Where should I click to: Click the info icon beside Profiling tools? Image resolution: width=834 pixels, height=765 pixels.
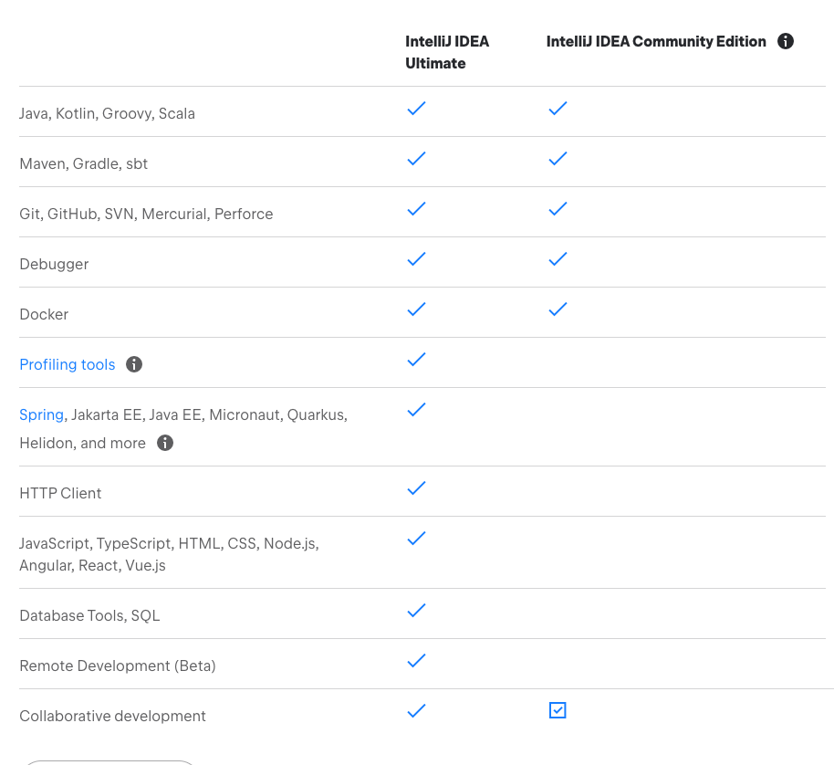coord(134,364)
